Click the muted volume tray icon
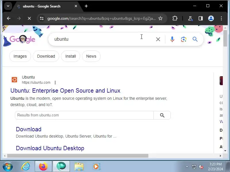The height and width of the screenshot is (172, 230). [201, 167]
